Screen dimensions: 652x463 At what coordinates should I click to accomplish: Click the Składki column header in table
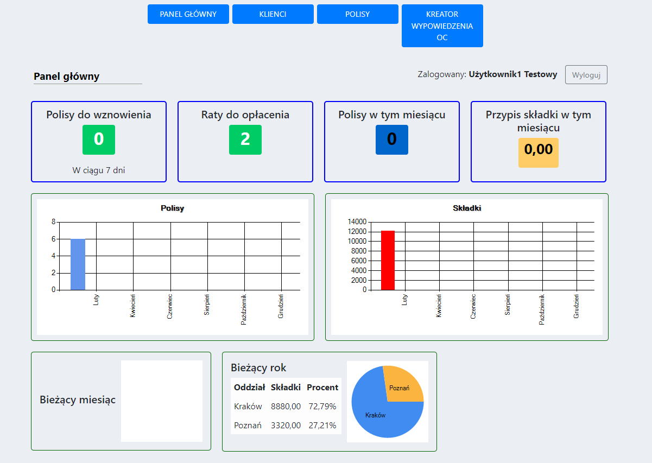click(286, 388)
